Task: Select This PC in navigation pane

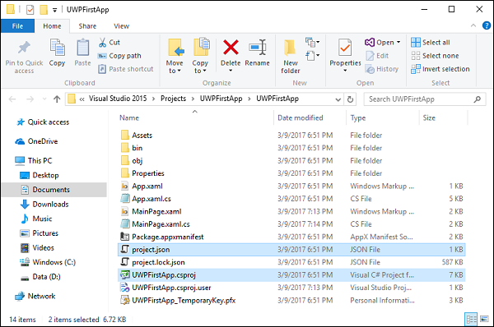Action: [x=34, y=161]
